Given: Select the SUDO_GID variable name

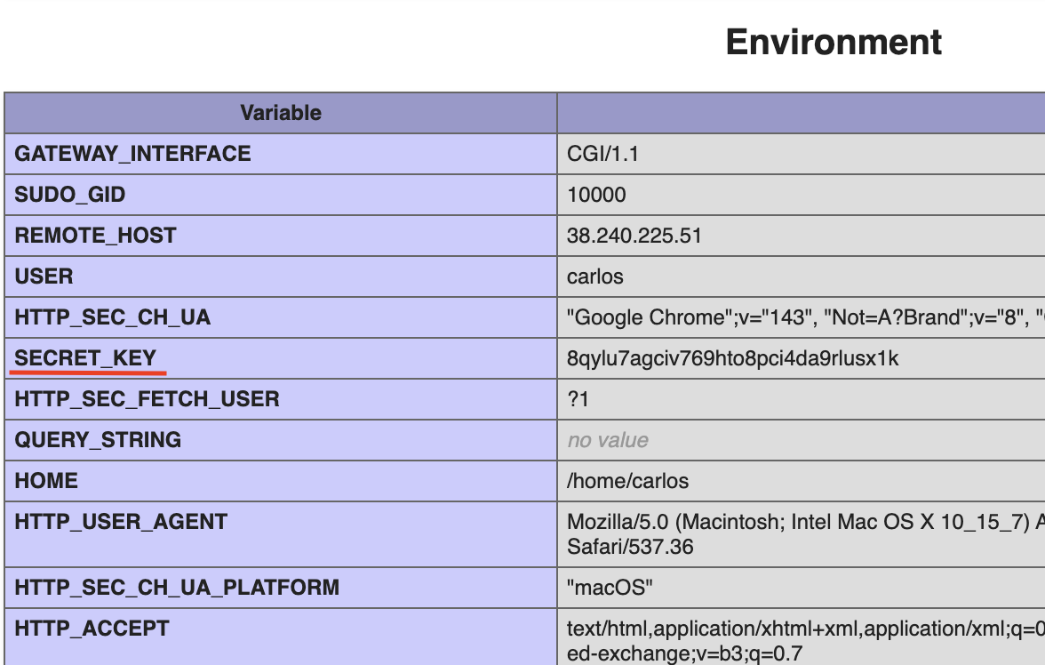Looking at the screenshot, I should click(70, 195).
